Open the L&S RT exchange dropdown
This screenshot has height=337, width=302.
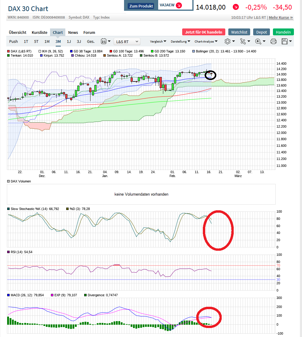click(127, 41)
